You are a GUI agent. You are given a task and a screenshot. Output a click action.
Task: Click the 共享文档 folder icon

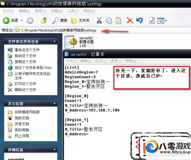(x=10, y=124)
